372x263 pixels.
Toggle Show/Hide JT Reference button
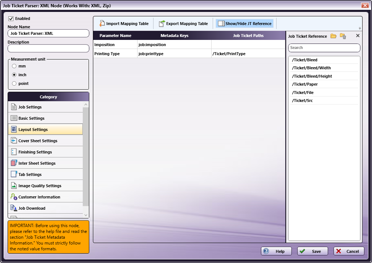245,24
